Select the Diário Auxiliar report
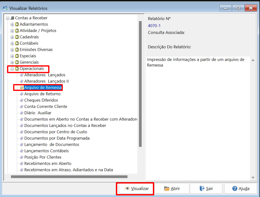The width and height of the screenshot is (260, 197). (38, 113)
